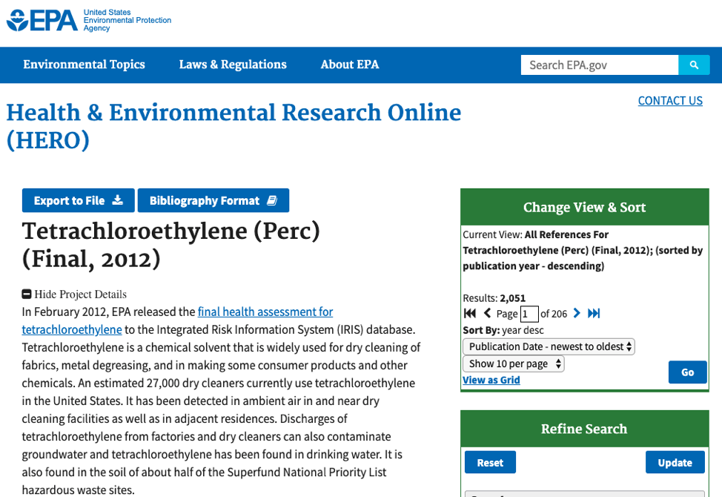This screenshot has height=497, width=722.
Task: Click the Change View & Sort header
Action: [x=584, y=207]
